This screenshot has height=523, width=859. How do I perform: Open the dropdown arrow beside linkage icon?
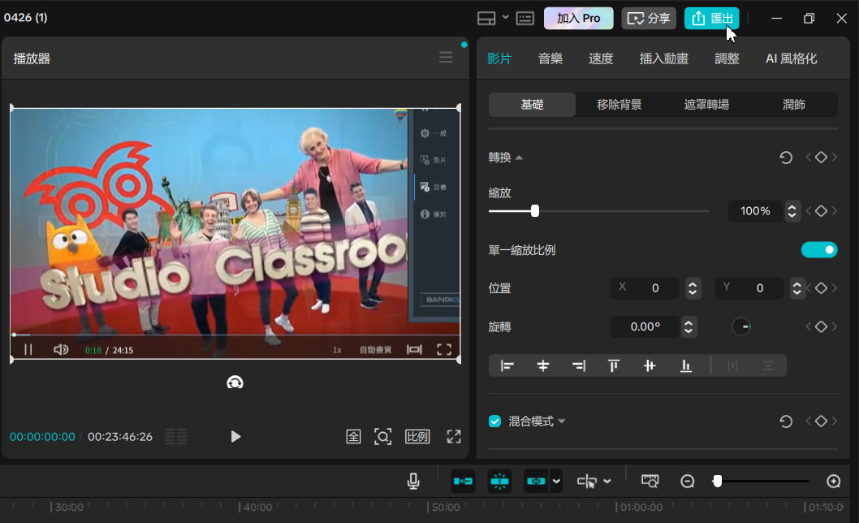point(556,482)
